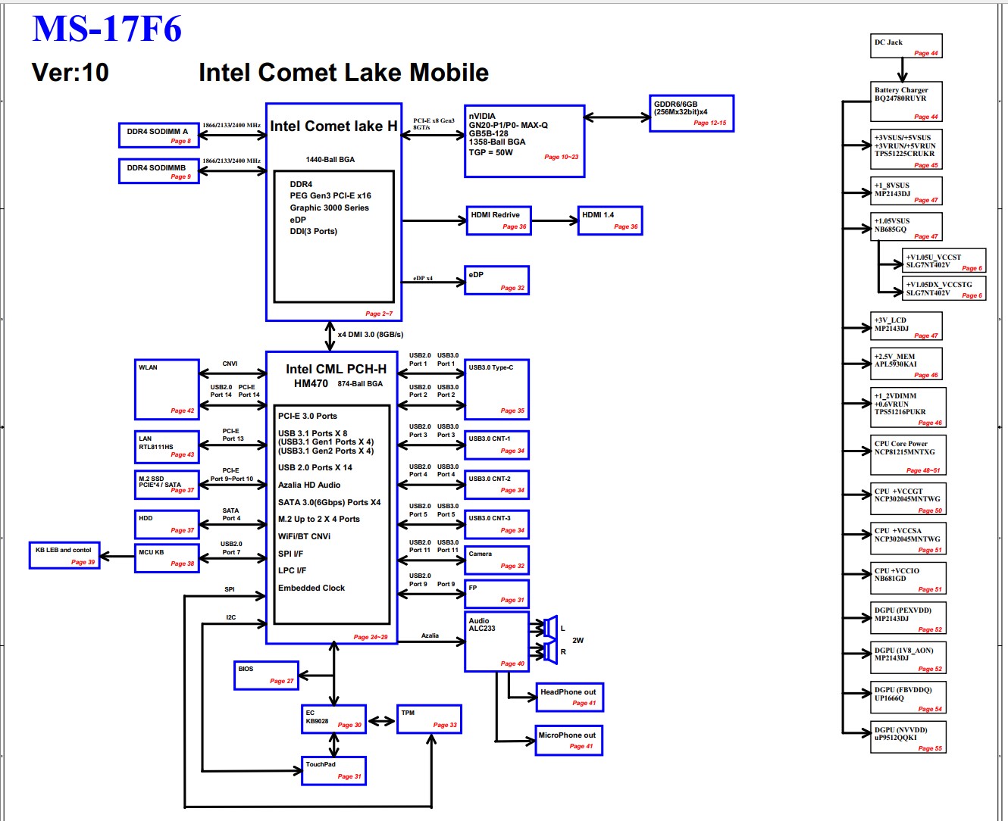Screen dimensions: 1008x821
Task: Click the Intel Comet lake H label
Action: 333,126
